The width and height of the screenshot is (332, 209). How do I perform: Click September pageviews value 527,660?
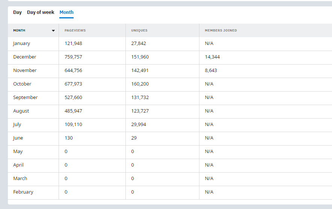pyautogui.click(x=73, y=98)
